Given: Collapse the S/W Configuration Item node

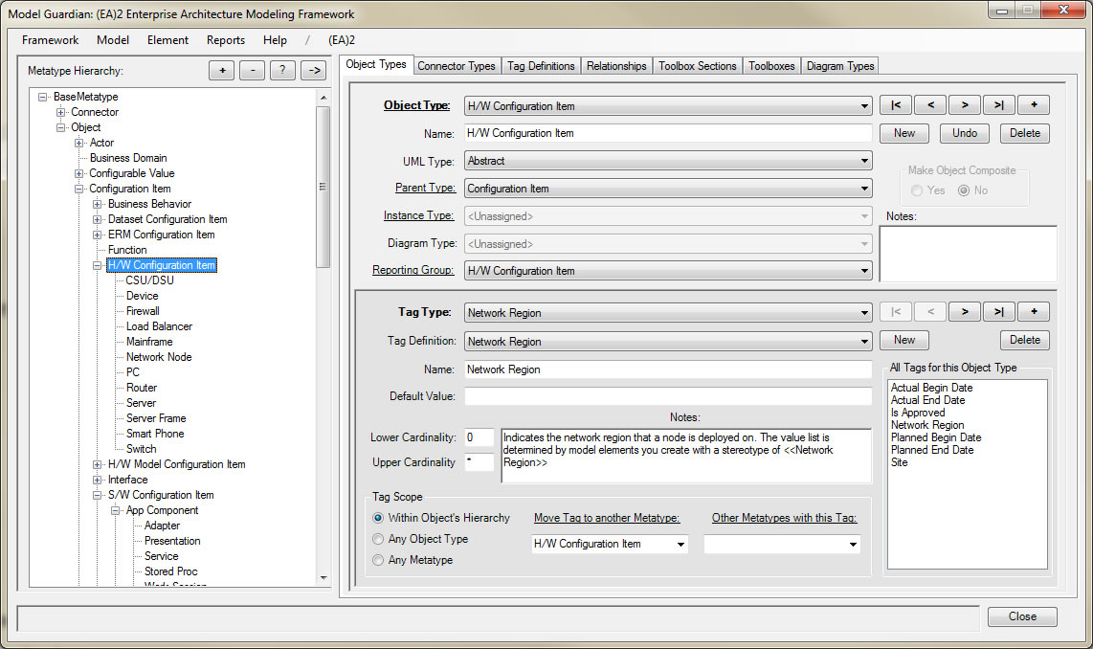Looking at the screenshot, I should coord(98,495).
